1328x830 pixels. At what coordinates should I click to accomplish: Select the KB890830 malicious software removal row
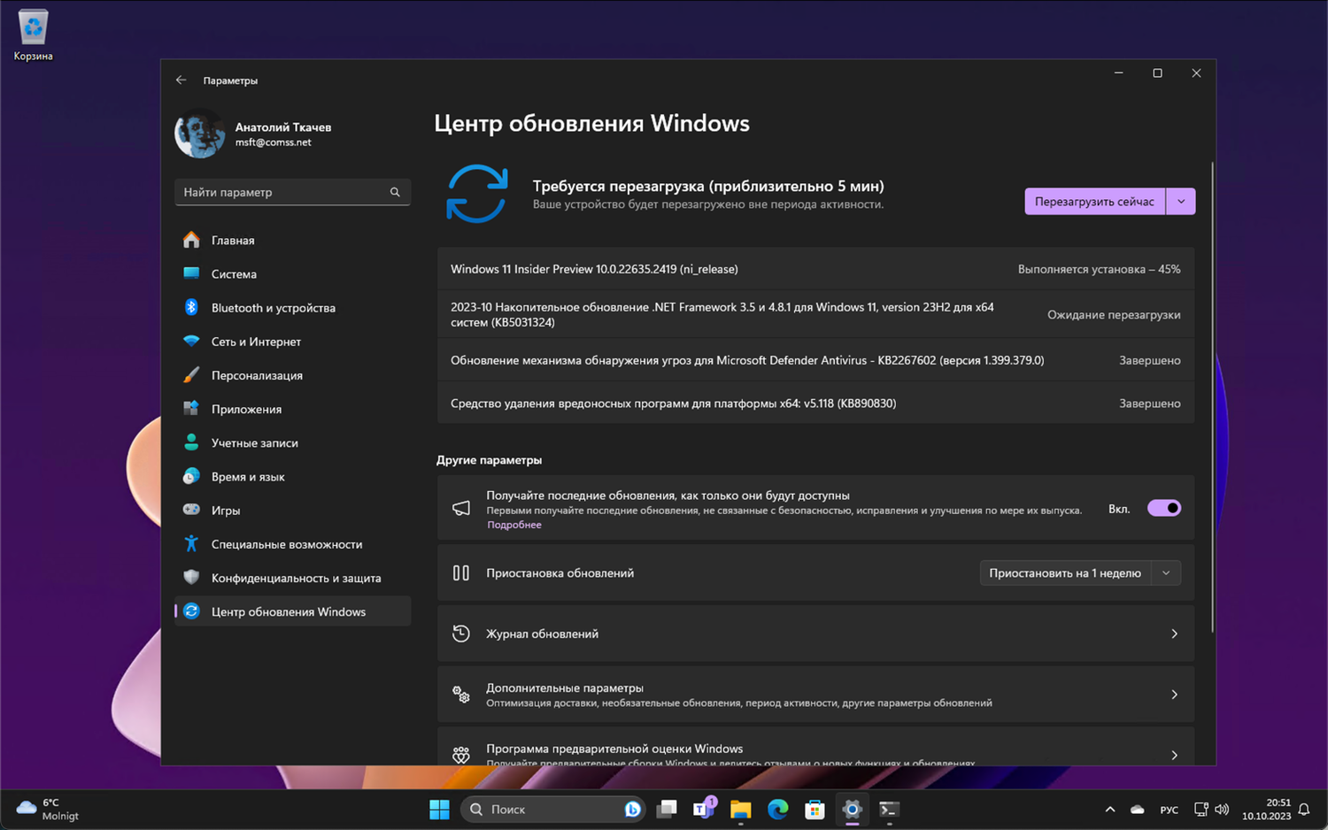click(x=815, y=403)
